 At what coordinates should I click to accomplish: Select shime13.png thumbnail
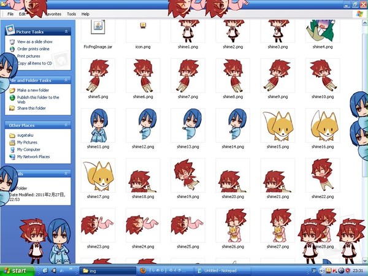pos(188,125)
